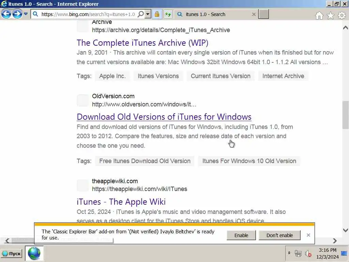
Task: Enable the Classic Explorer Bar add-on
Action: [x=241, y=235]
